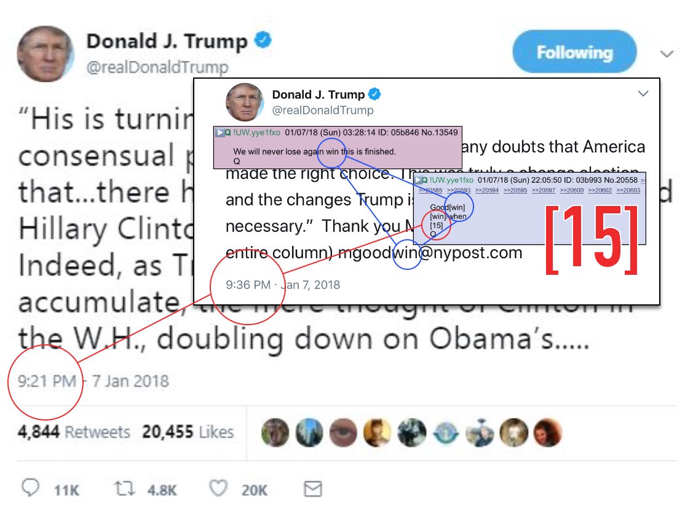This screenshot has width=685, height=522.
Task: Click the 9:36 PM timestamp in overlay
Action: point(248,285)
